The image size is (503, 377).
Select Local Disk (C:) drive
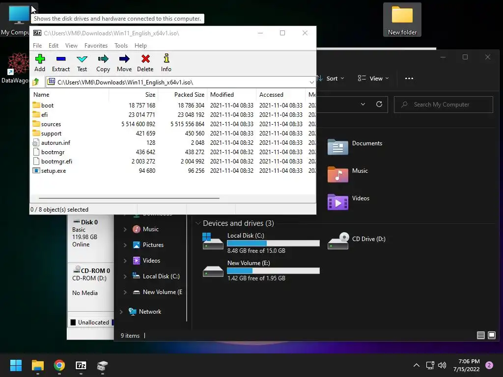point(261,242)
